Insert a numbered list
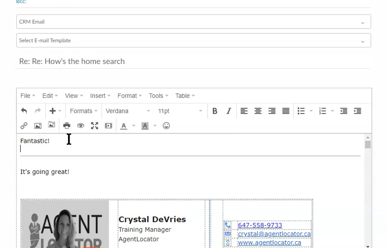 click(x=323, y=111)
